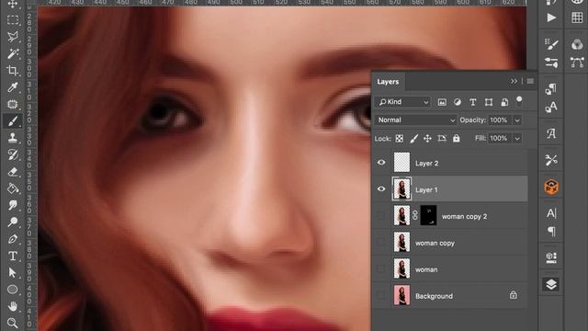Image resolution: width=588 pixels, height=331 pixels.
Task: Select the Hand tool
Action: (x=13, y=306)
